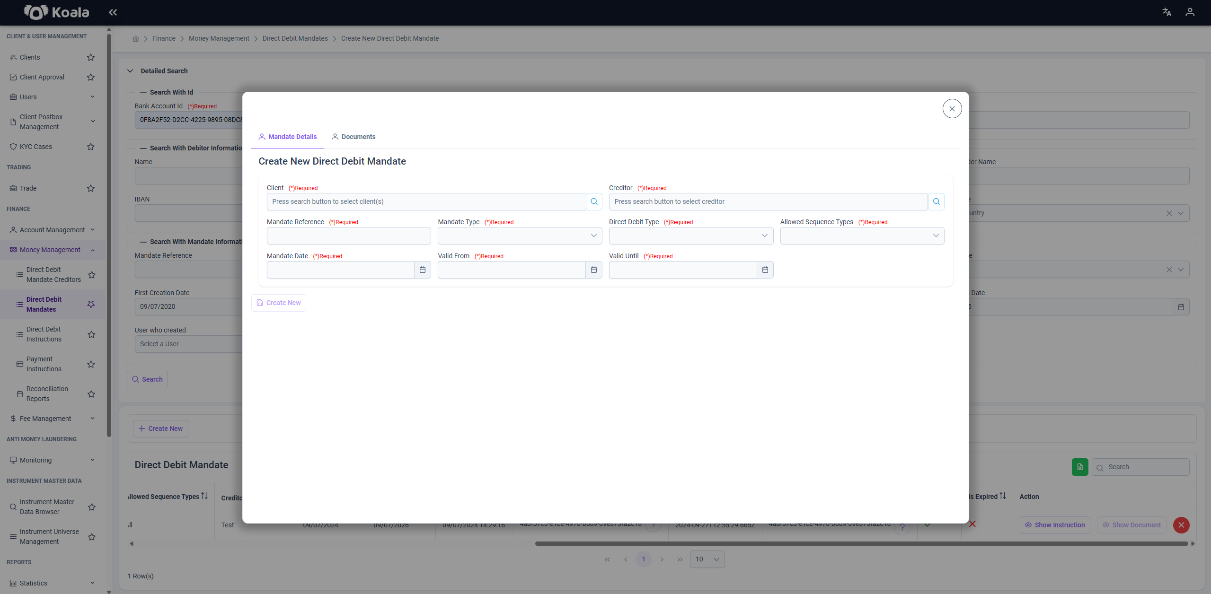The image size is (1211, 594).
Task: Open the Valid Until calendar picker
Action: [765, 270]
